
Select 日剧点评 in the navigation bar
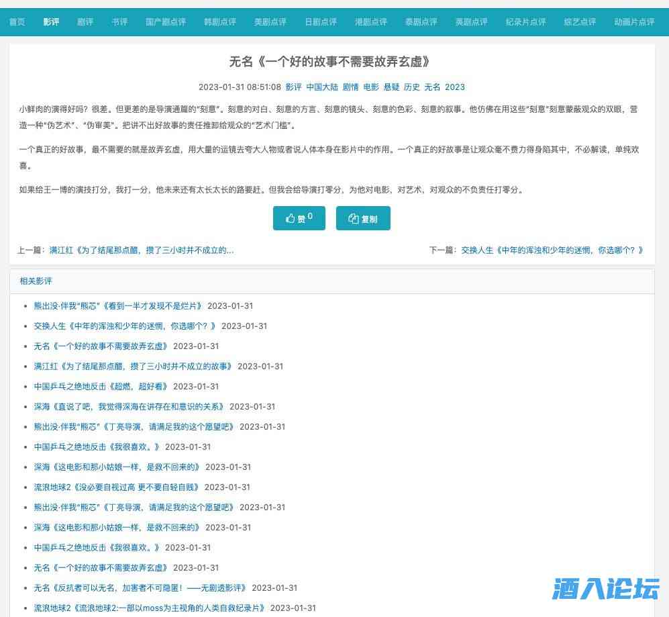[x=321, y=21]
